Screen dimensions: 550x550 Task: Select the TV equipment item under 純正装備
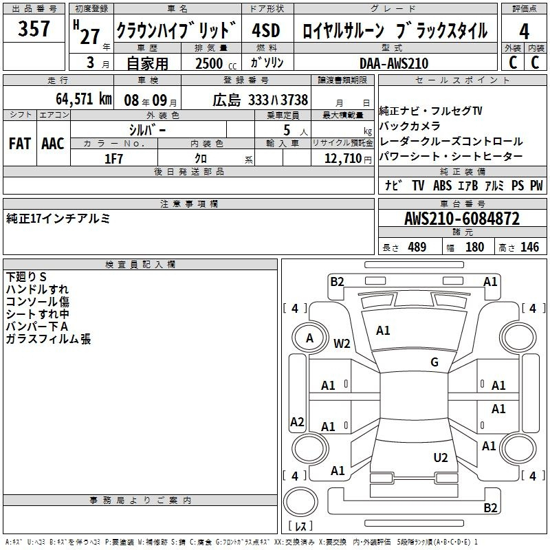(418, 185)
